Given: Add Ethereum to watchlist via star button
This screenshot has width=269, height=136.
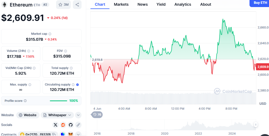Looking at the screenshot, I should pyautogui.click(x=63, y=5).
